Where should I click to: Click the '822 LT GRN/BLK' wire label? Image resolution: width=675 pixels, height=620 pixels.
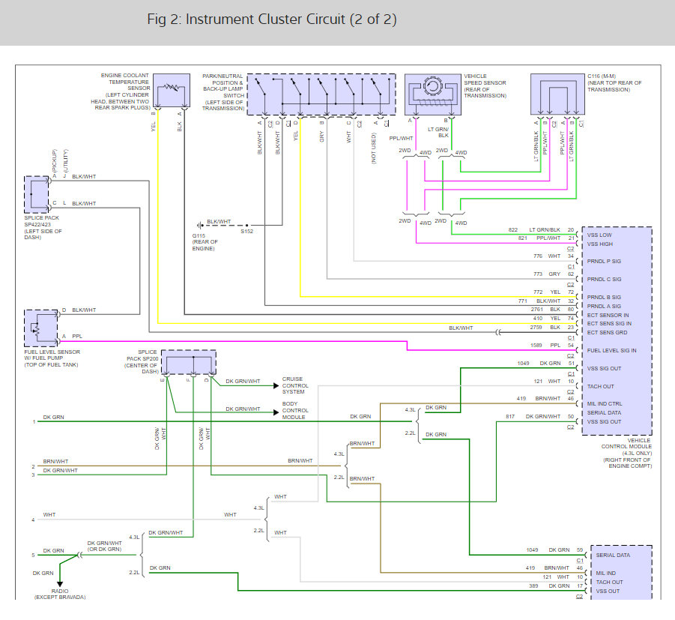[534, 229]
